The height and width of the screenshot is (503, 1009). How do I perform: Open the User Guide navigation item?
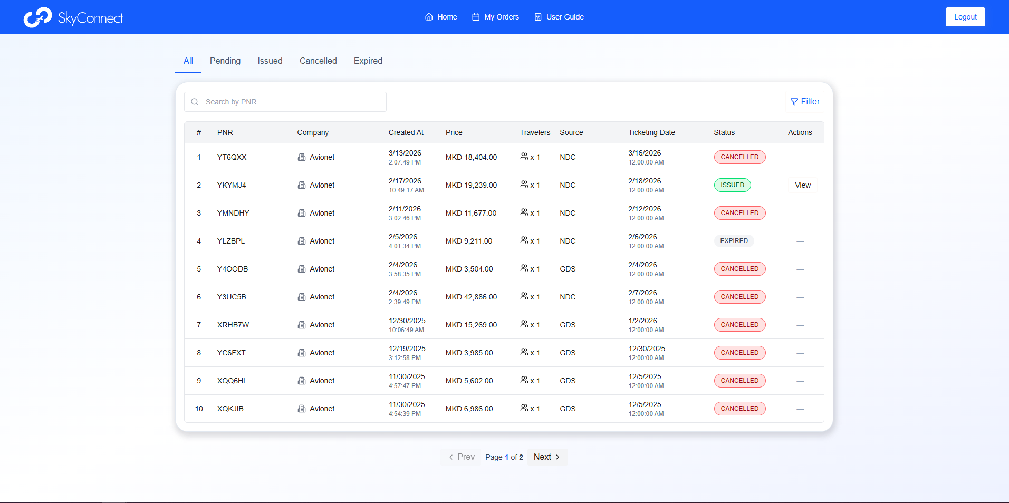[559, 17]
